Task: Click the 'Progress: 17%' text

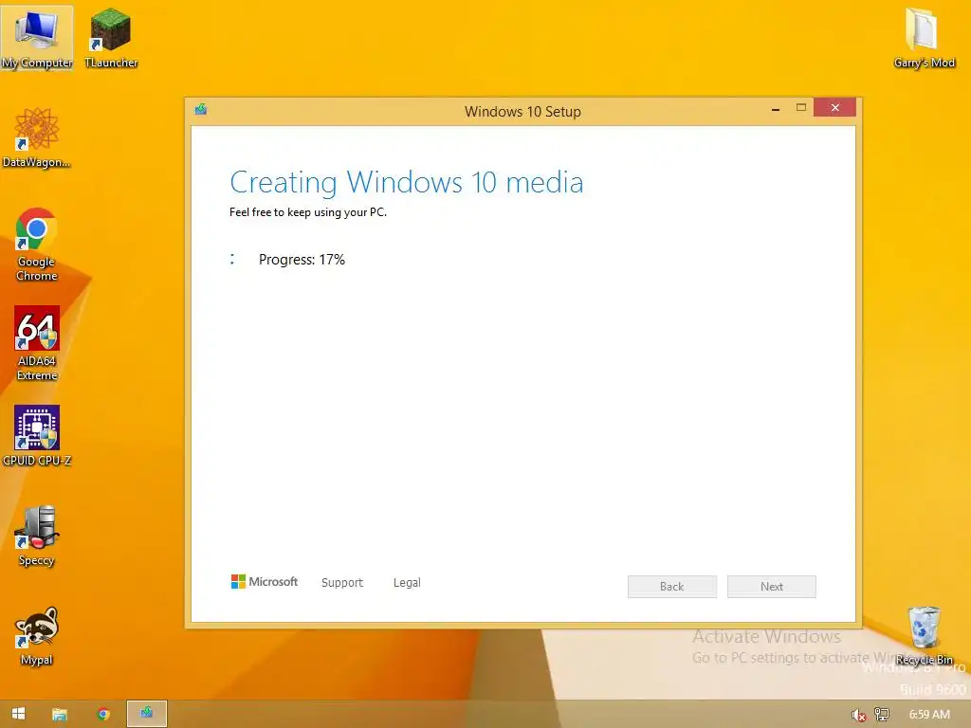Action: pyautogui.click(x=302, y=260)
